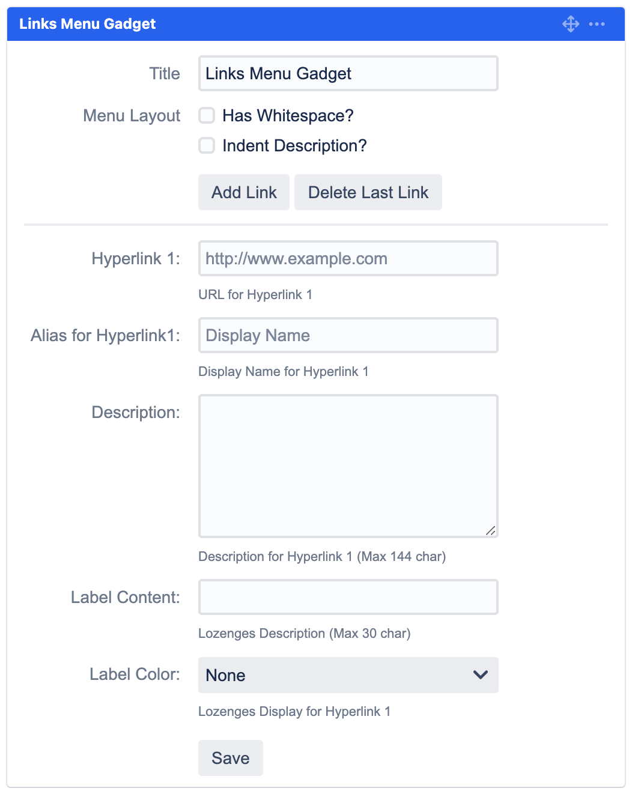632x794 pixels.
Task: Check the "Indent Description?" option
Action: coord(206,145)
